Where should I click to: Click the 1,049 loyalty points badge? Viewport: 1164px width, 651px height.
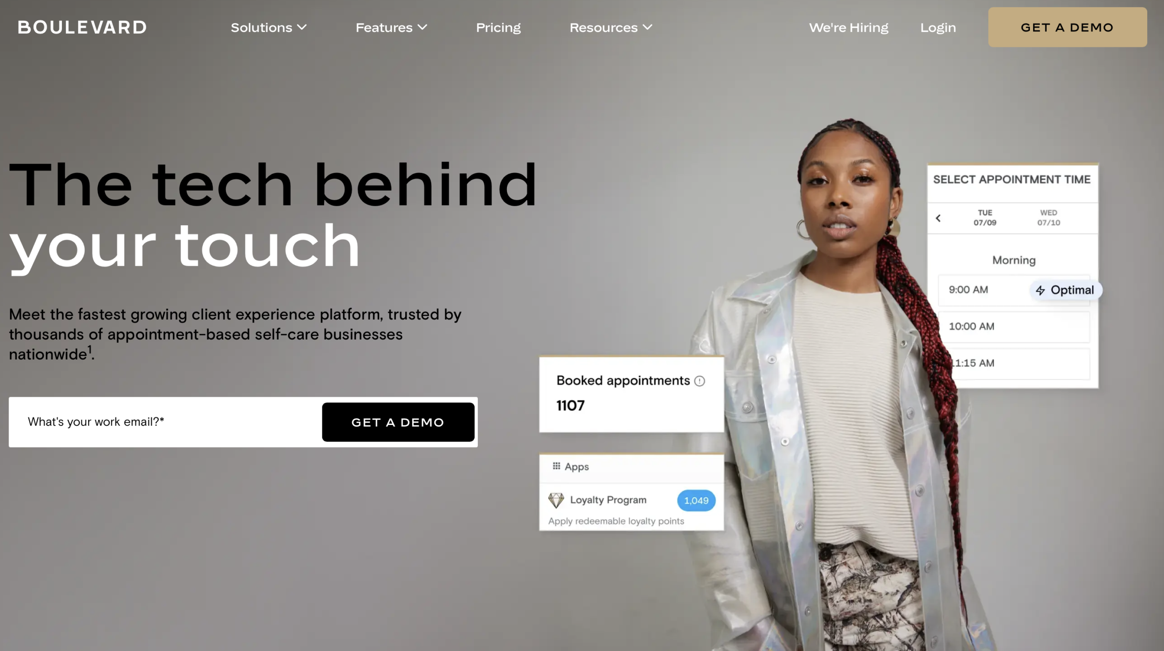696,500
